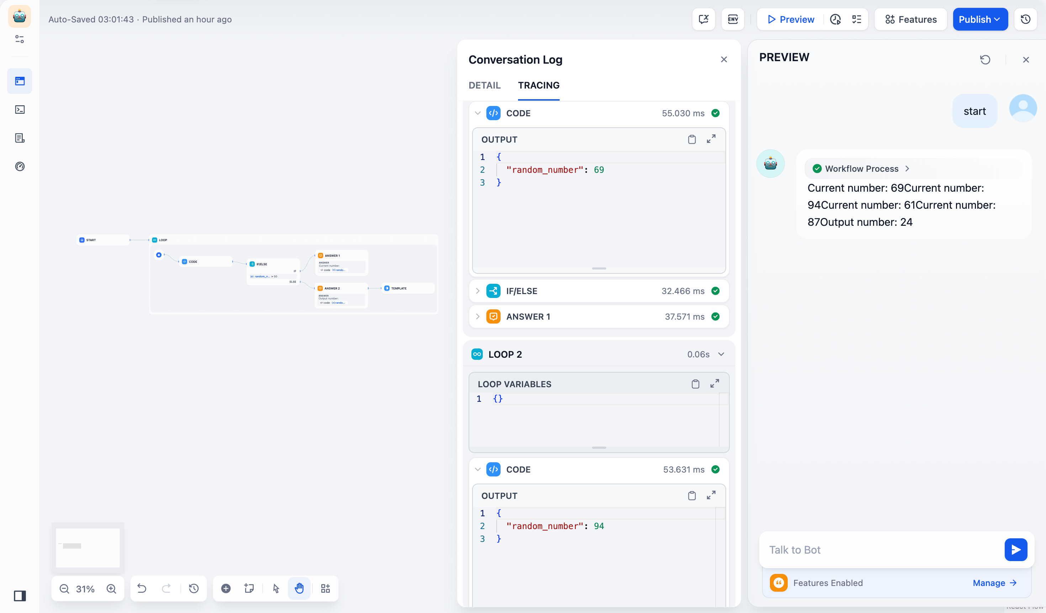The height and width of the screenshot is (613, 1046).
Task: Click the zoom out magnifier icon
Action: point(64,588)
